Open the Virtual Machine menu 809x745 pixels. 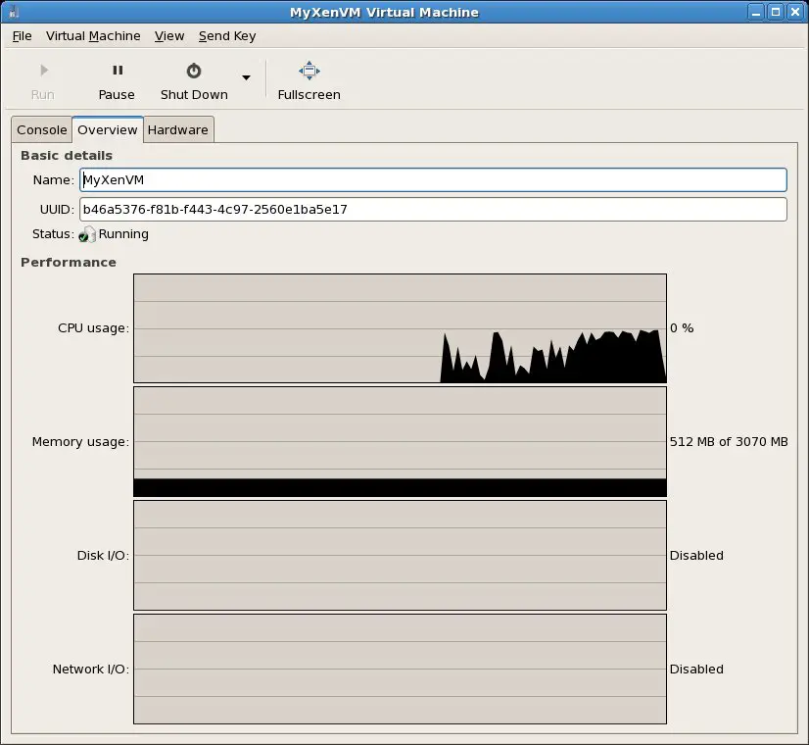(x=93, y=36)
